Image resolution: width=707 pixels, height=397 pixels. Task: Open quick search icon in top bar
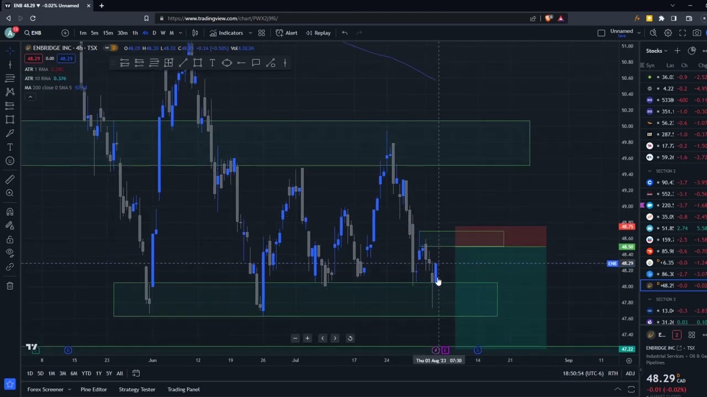pyautogui.click(x=653, y=33)
